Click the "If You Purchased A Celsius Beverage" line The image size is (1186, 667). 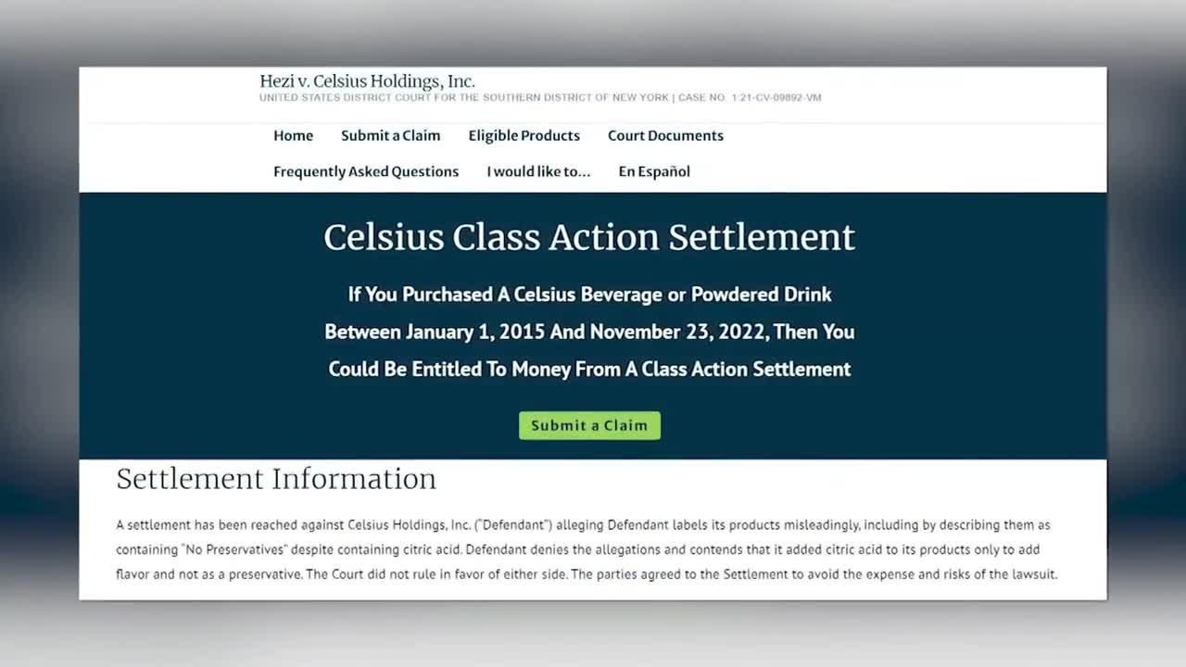point(589,295)
